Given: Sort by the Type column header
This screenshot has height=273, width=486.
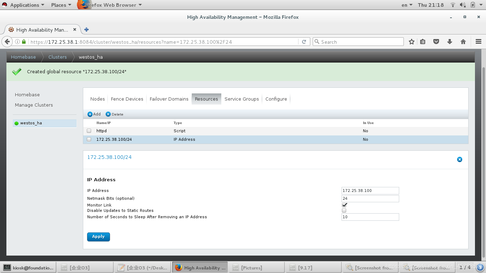Looking at the screenshot, I should click(178, 123).
